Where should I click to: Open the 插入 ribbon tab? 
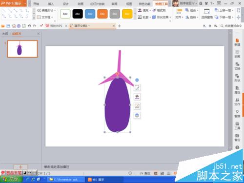click(51, 4)
